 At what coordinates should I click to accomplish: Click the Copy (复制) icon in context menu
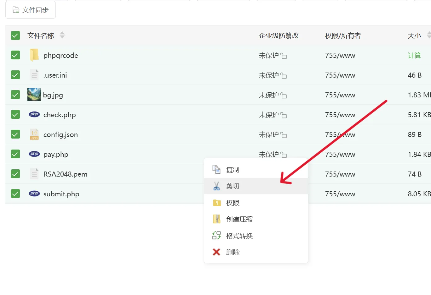[x=216, y=170]
